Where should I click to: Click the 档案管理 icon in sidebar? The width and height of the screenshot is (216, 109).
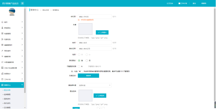point(2,34)
